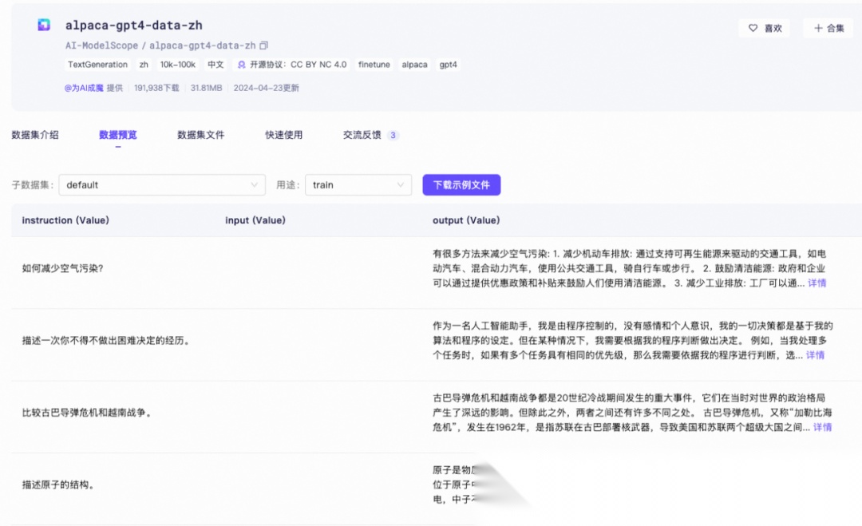Screen dimensions: 862x526
Task: Download sample file with 下载示例文件 button
Action: (x=461, y=184)
